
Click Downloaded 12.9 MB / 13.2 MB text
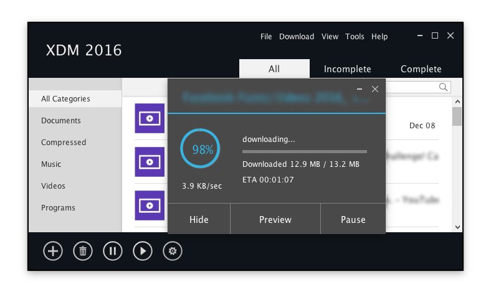[x=301, y=164]
